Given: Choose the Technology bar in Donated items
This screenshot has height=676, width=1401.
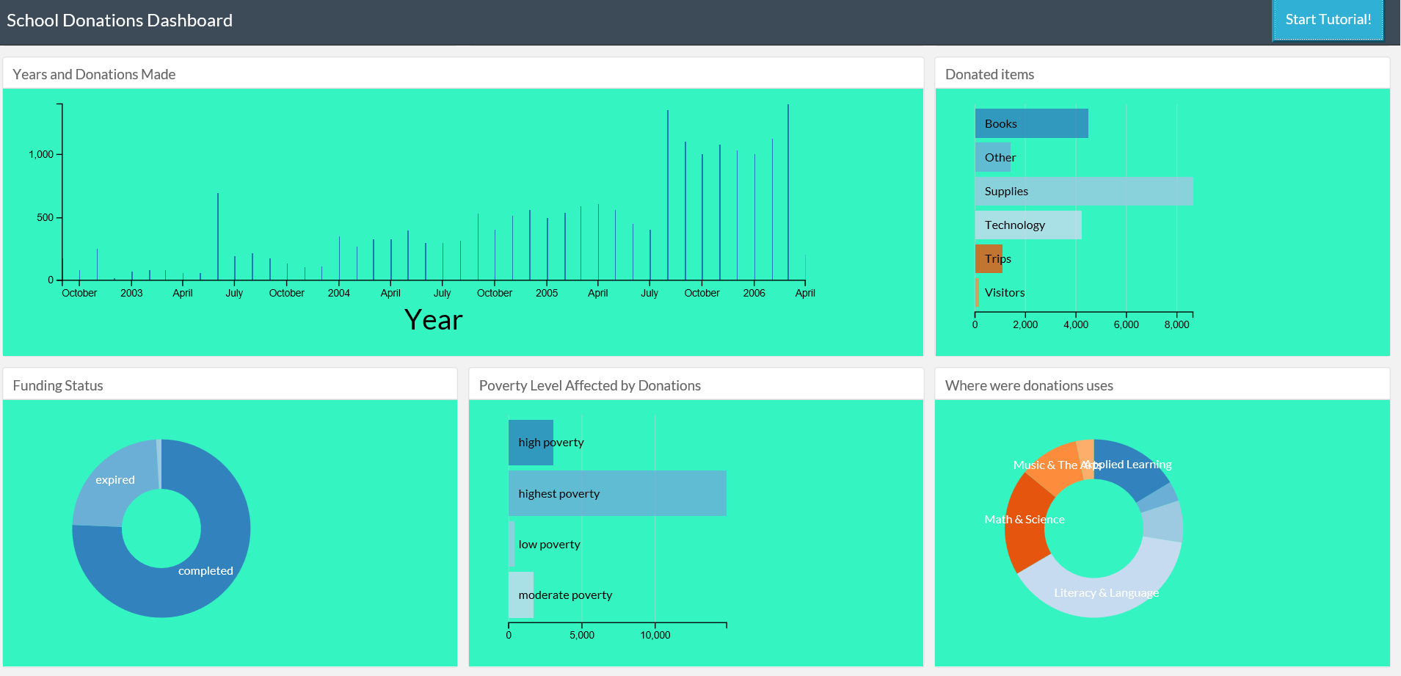Looking at the screenshot, I should point(1027,225).
